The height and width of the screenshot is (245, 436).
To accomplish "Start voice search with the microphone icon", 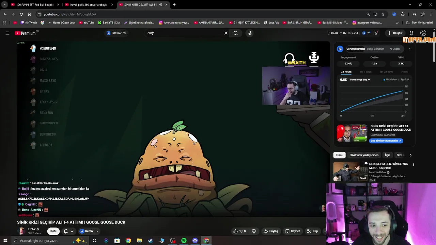I will [250, 33].
